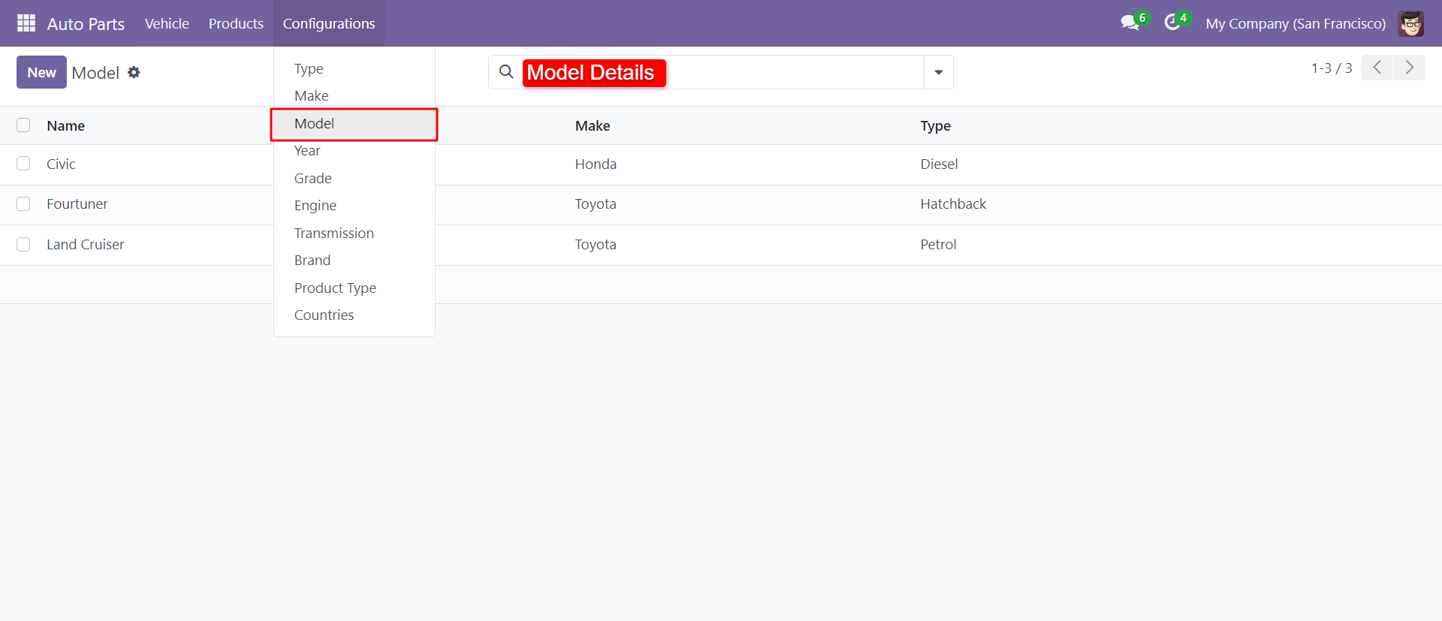Choose Product Type menu entry
1442x621 pixels.
coord(335,288)
